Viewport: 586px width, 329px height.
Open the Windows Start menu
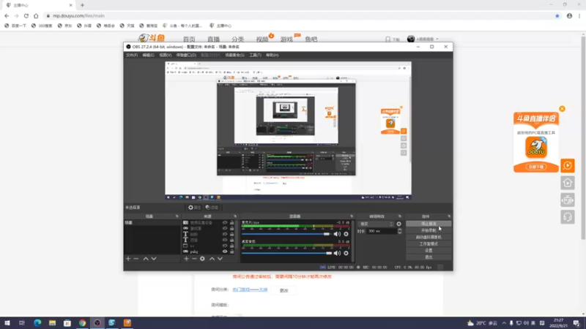tap(7, 322)
